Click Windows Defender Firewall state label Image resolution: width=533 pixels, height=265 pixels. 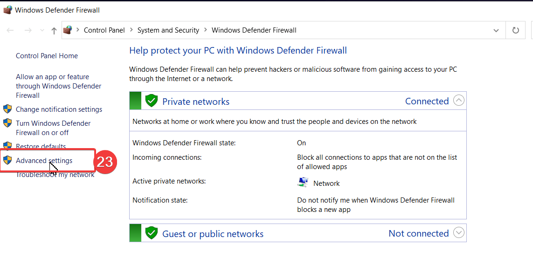point(184,143)
